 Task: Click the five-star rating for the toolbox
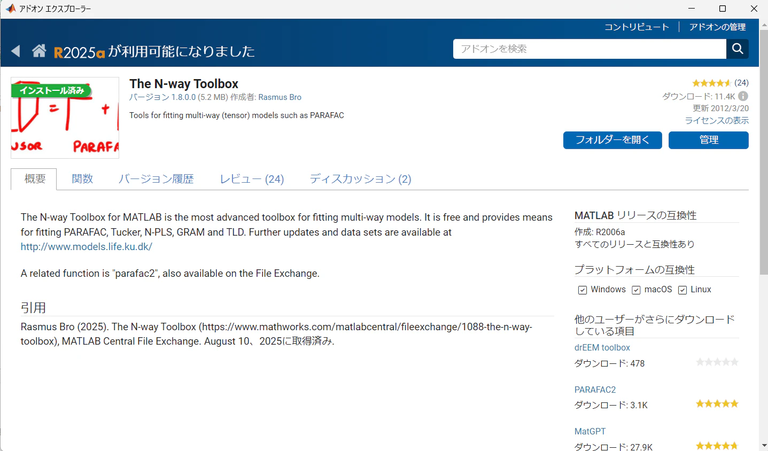point(711,83)
